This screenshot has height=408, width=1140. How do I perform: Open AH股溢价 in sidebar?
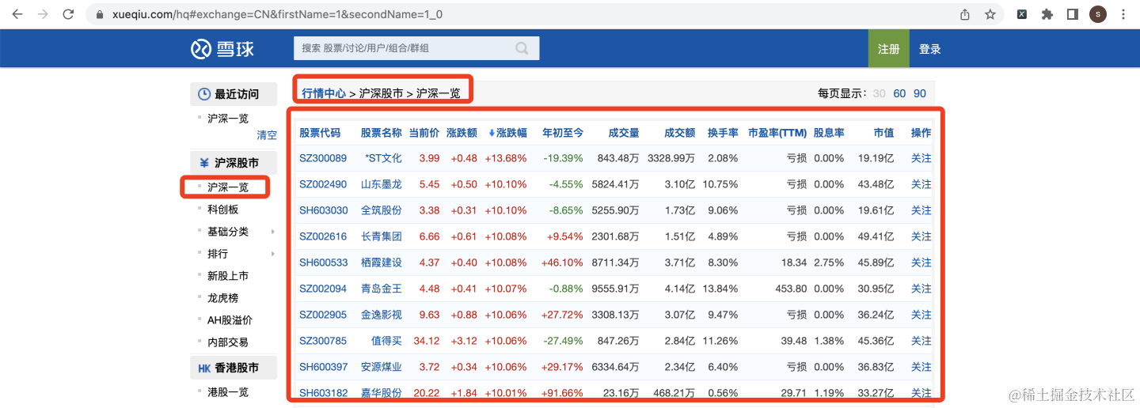pos(230,320)
